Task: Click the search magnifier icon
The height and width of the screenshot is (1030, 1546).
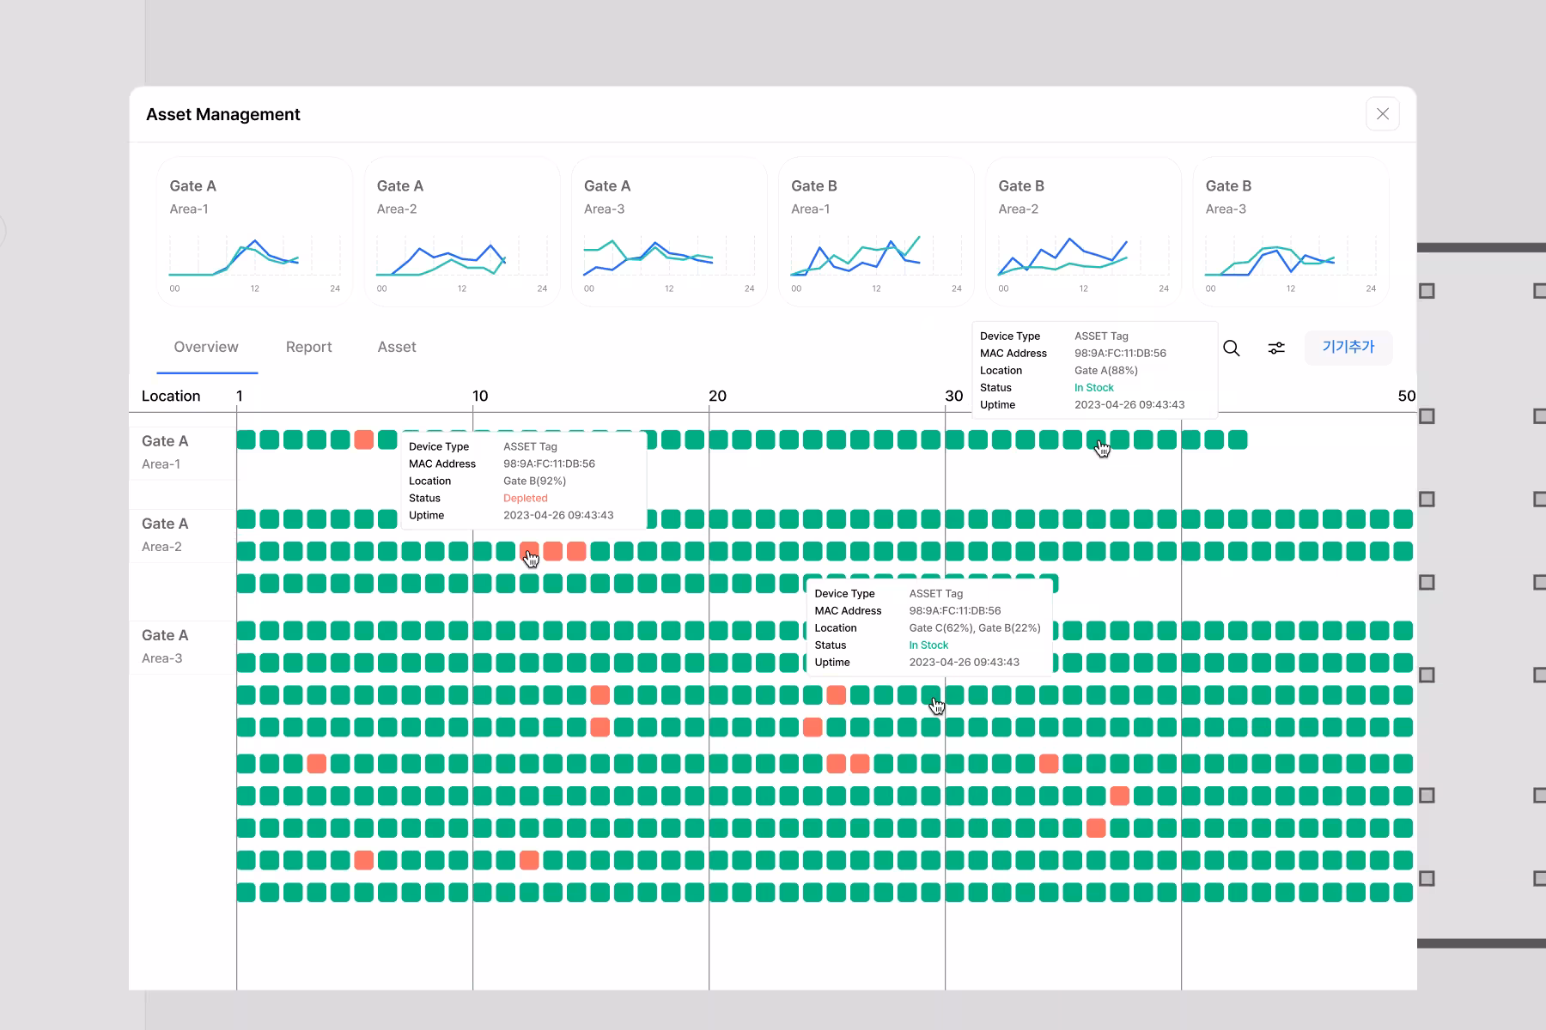Action: pyautogui.click(x=1231, y=348)
